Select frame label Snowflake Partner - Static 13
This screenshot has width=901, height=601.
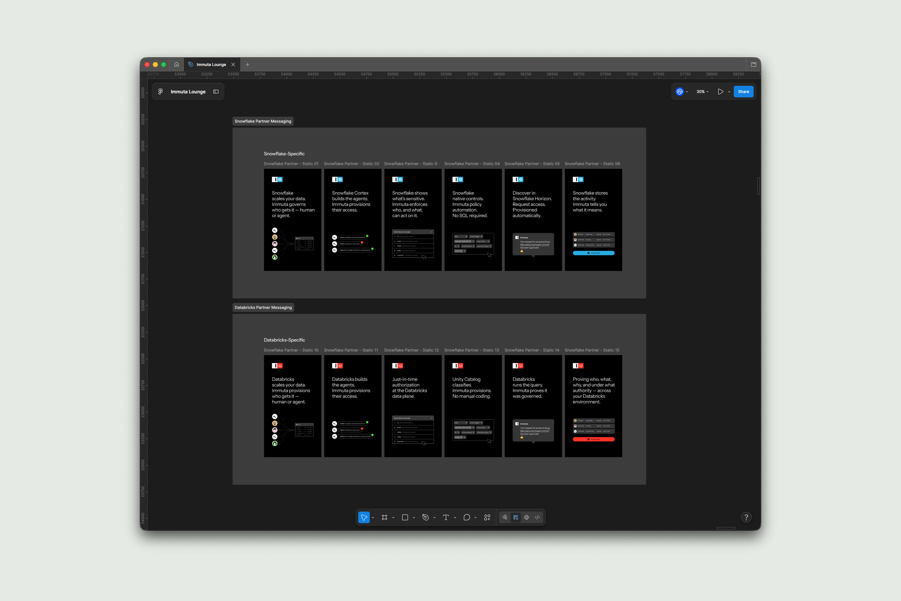(471, 350)
